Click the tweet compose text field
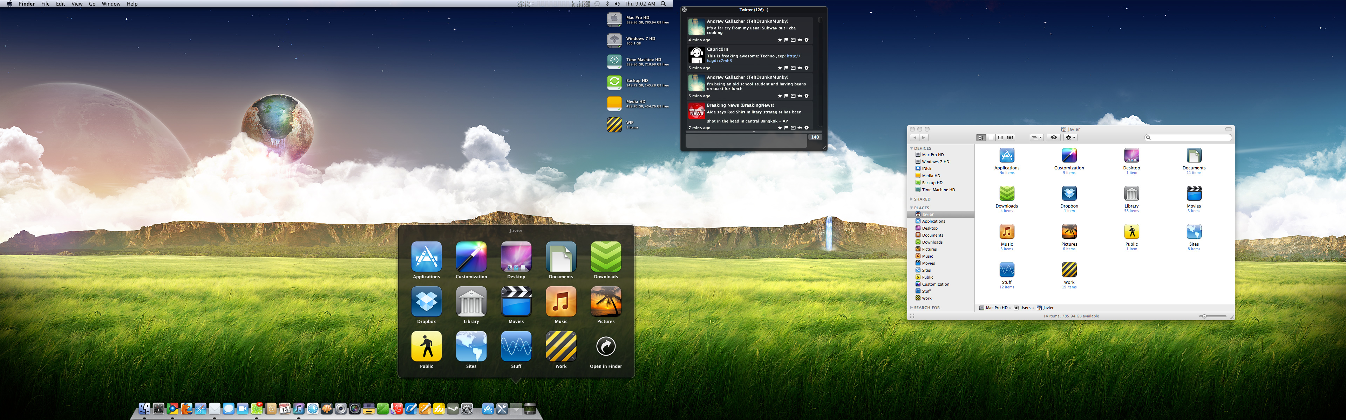The image size is (1346, 420). click(746, 140)
